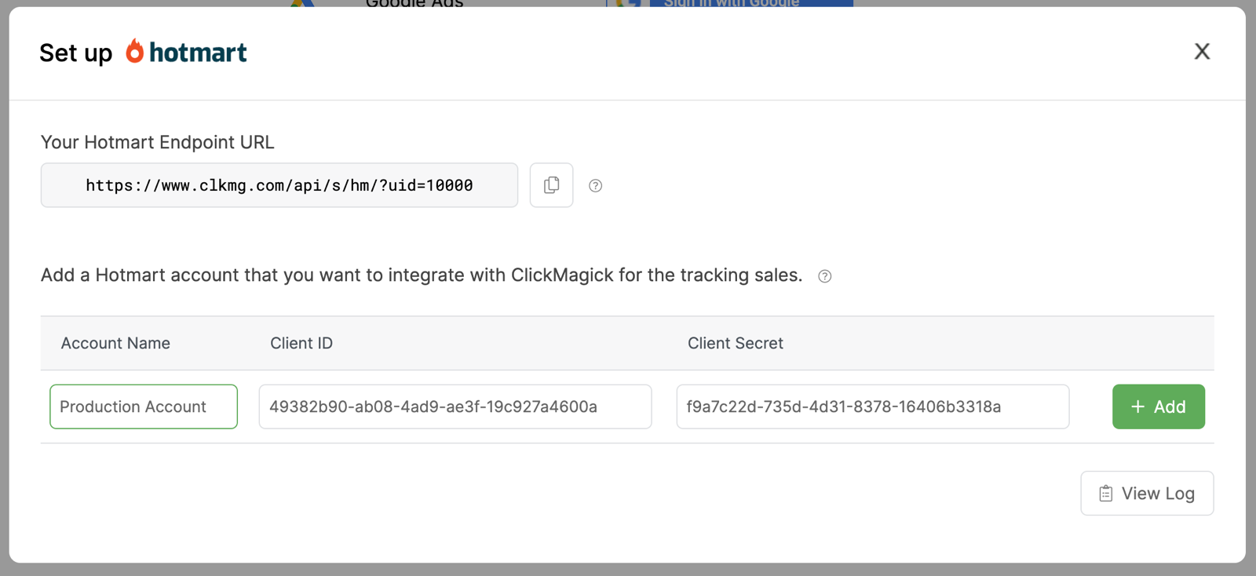Copy the Hotmart endpoint URL
The height and width of the screenshot is (576, 1256).
pyautogui.click(x=551, y=185)
